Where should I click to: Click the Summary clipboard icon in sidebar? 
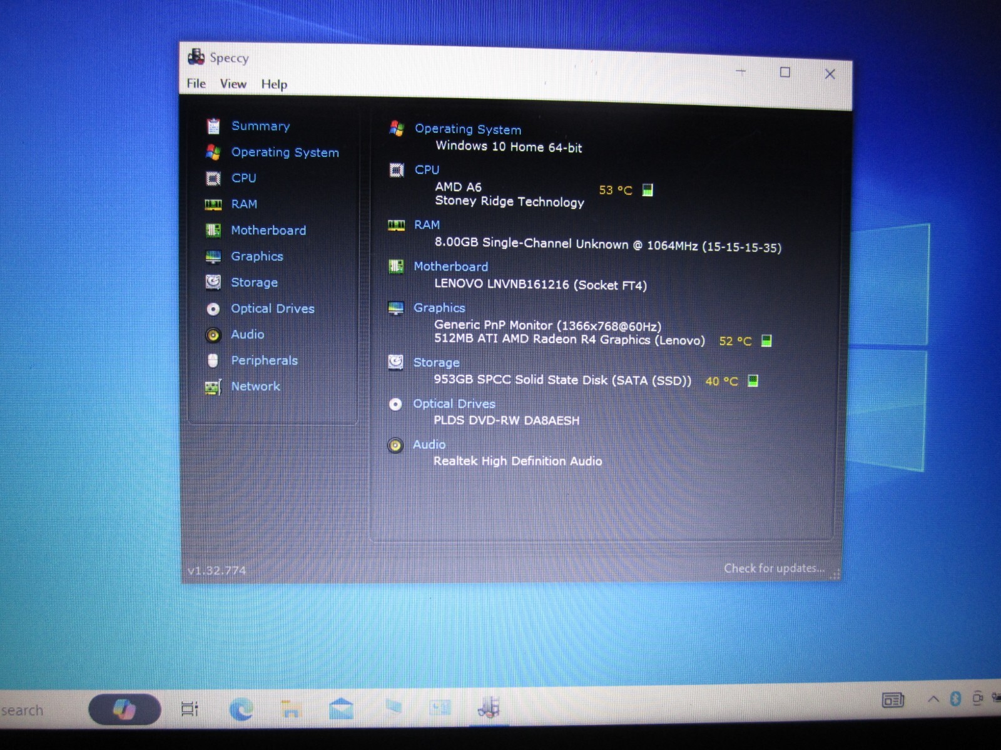click(213, 126)
